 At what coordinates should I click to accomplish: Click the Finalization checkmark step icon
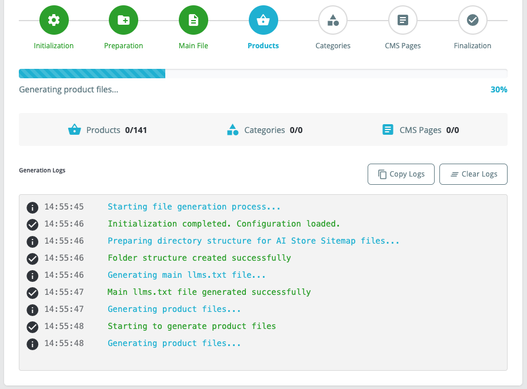pos(472,20)
